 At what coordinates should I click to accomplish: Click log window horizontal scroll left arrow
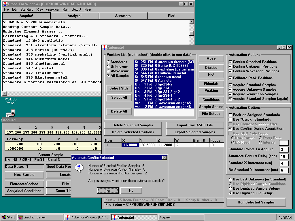point(5,94)
